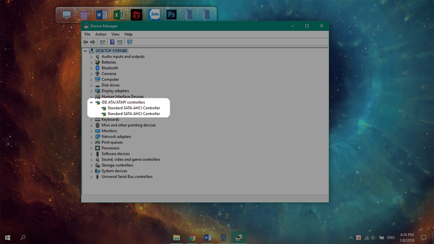
Task: Open the Help toolbar icon with question mark
Action: point(112,42)
